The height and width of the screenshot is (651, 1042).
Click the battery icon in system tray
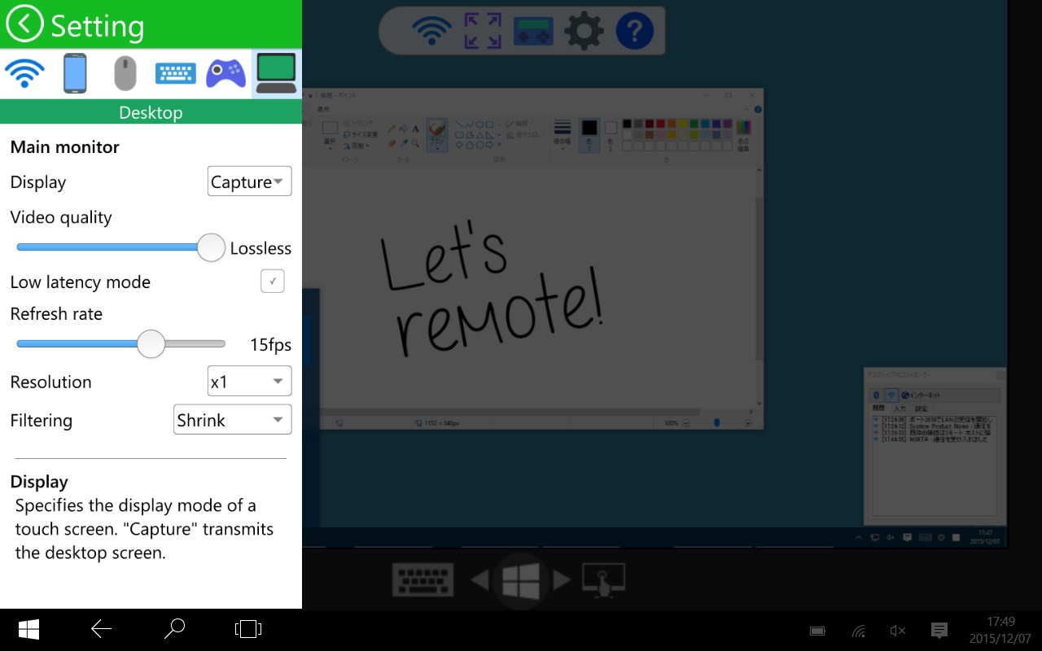click(817, 631)
